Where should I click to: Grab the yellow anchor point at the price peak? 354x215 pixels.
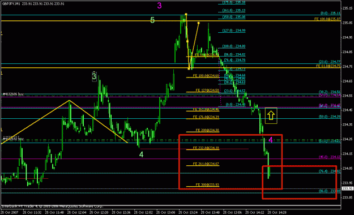click(186, 14)
